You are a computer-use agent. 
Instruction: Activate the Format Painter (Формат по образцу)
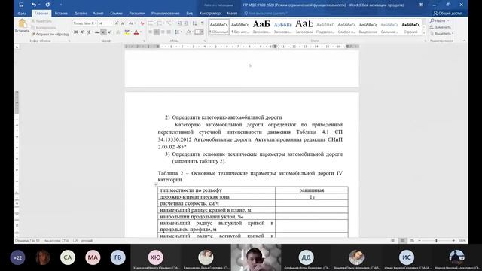pyautogui.click(x=50, y=34)
